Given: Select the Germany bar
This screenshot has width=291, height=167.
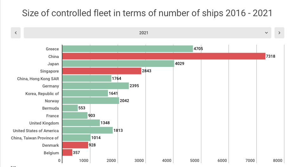Looking at the screenshot, I should (95, 86).
